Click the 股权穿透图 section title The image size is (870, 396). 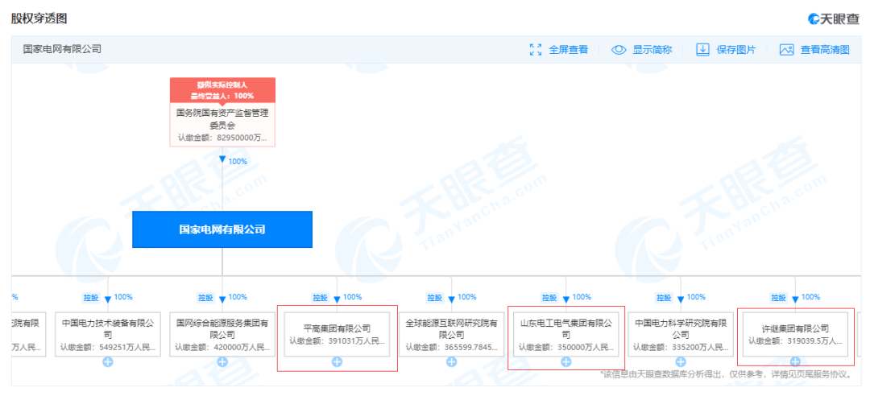pos(39,18)
